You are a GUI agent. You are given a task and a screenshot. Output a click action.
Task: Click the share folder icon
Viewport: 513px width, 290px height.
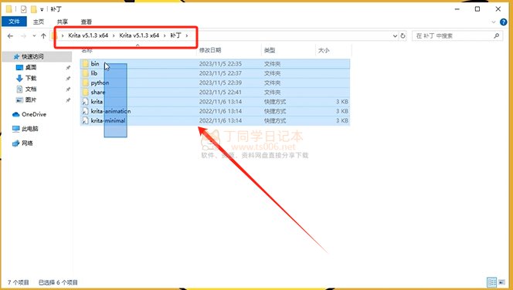click(86, 92)
